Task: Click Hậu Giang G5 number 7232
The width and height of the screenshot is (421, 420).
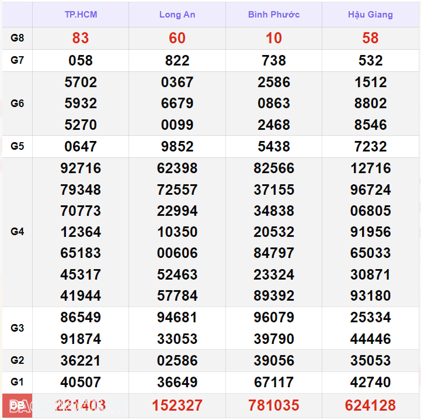Action: coord(370,146)
